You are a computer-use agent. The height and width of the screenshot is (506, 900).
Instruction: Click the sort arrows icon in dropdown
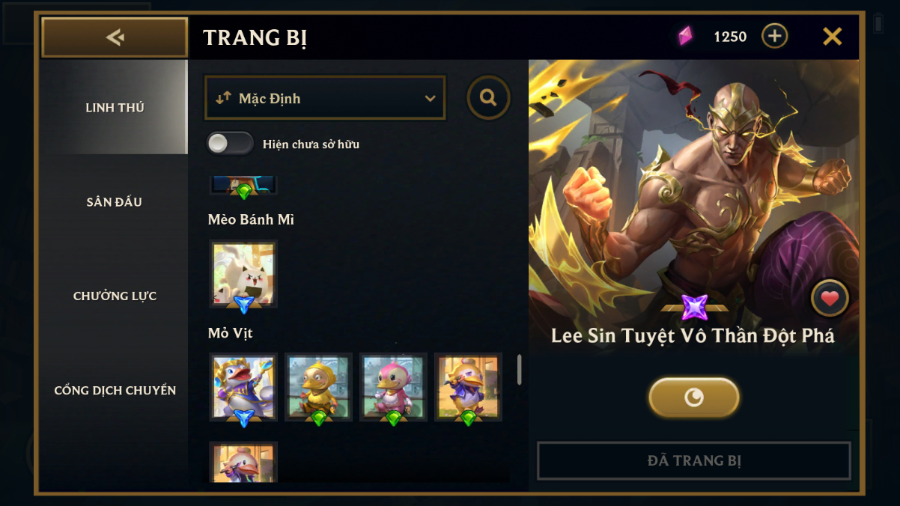[x=223, y=98]
